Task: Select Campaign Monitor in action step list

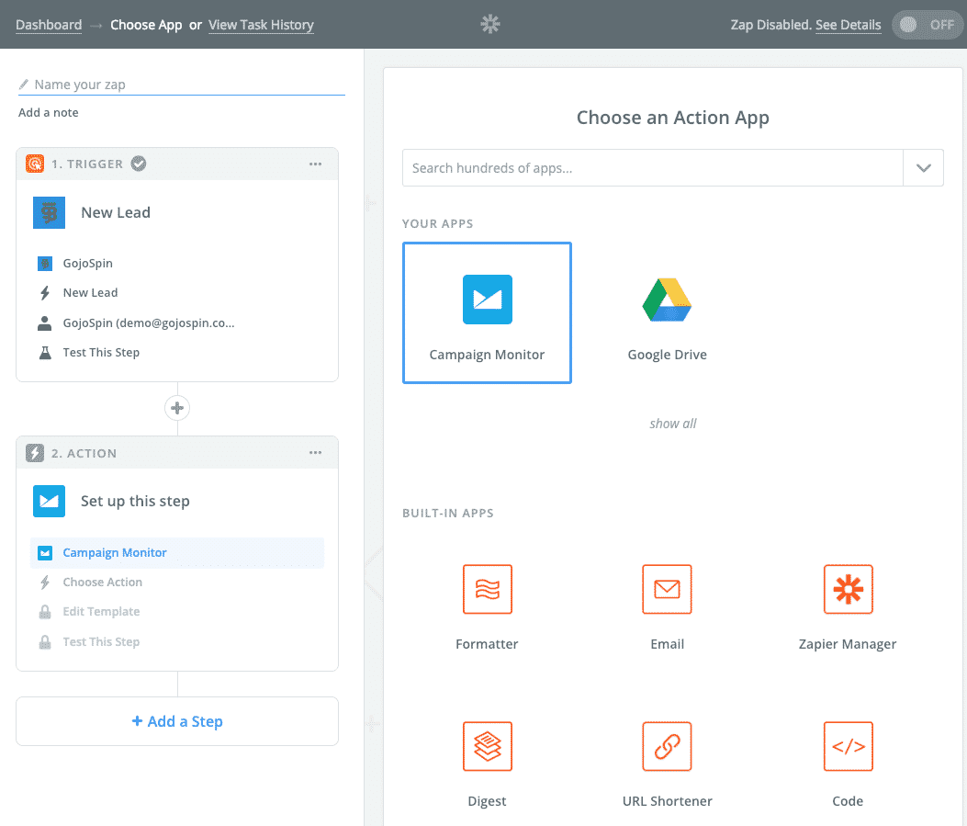Action: [x=177, y=553]
